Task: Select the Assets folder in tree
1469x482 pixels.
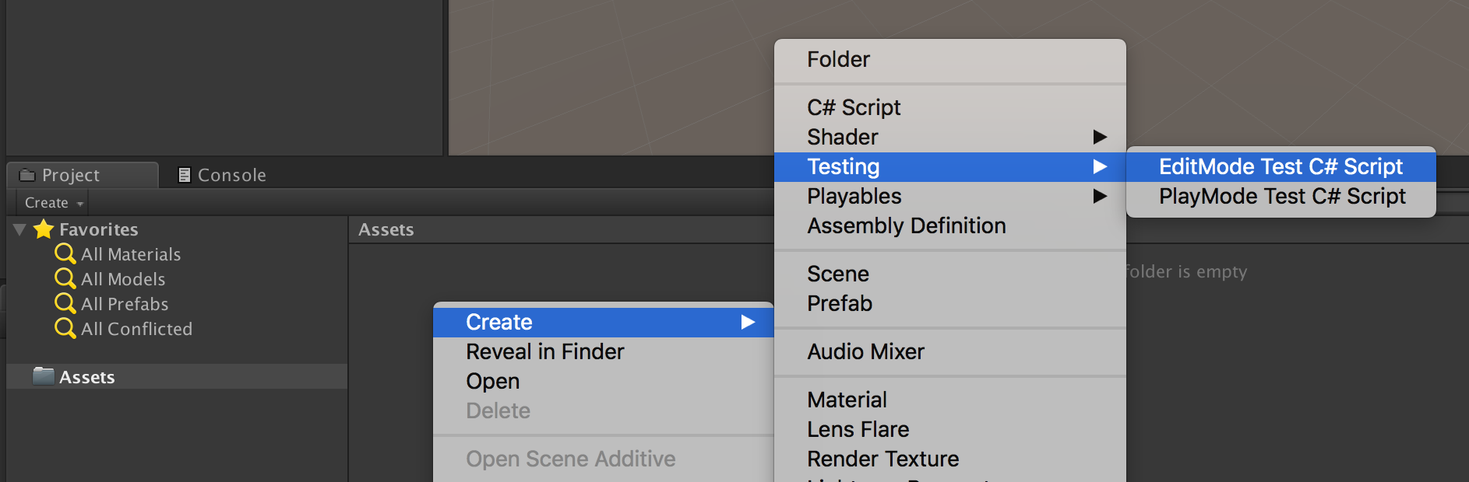Action: coord(87,377)
